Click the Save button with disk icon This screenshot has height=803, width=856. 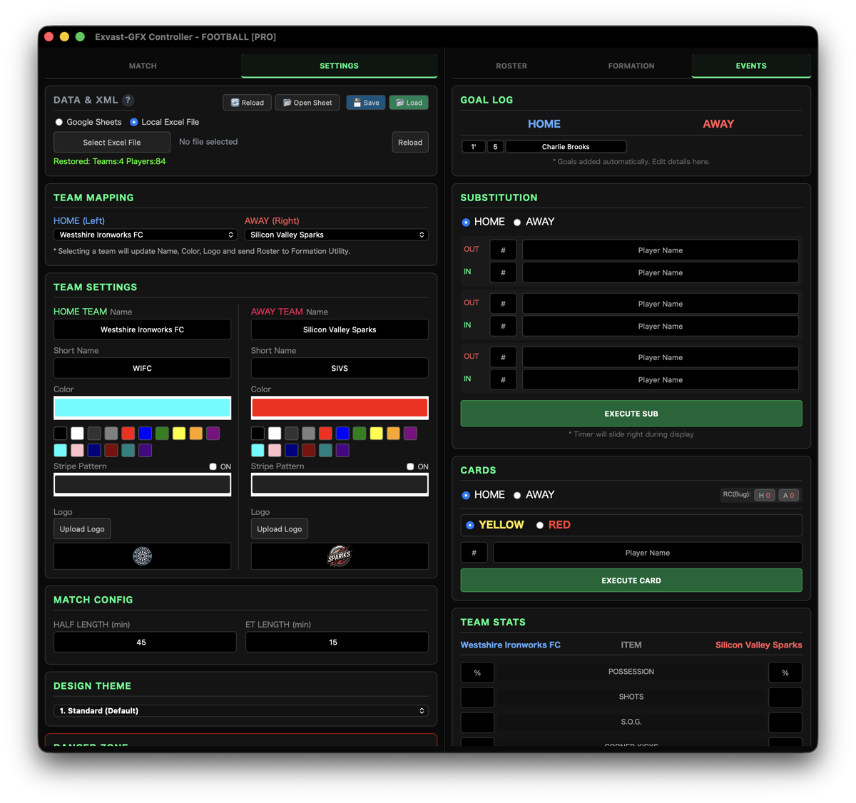pyautogui.click(x=366, y=103)
